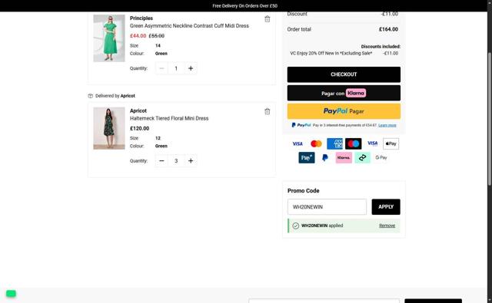Pay with Klarna button

tap(344, 93)
